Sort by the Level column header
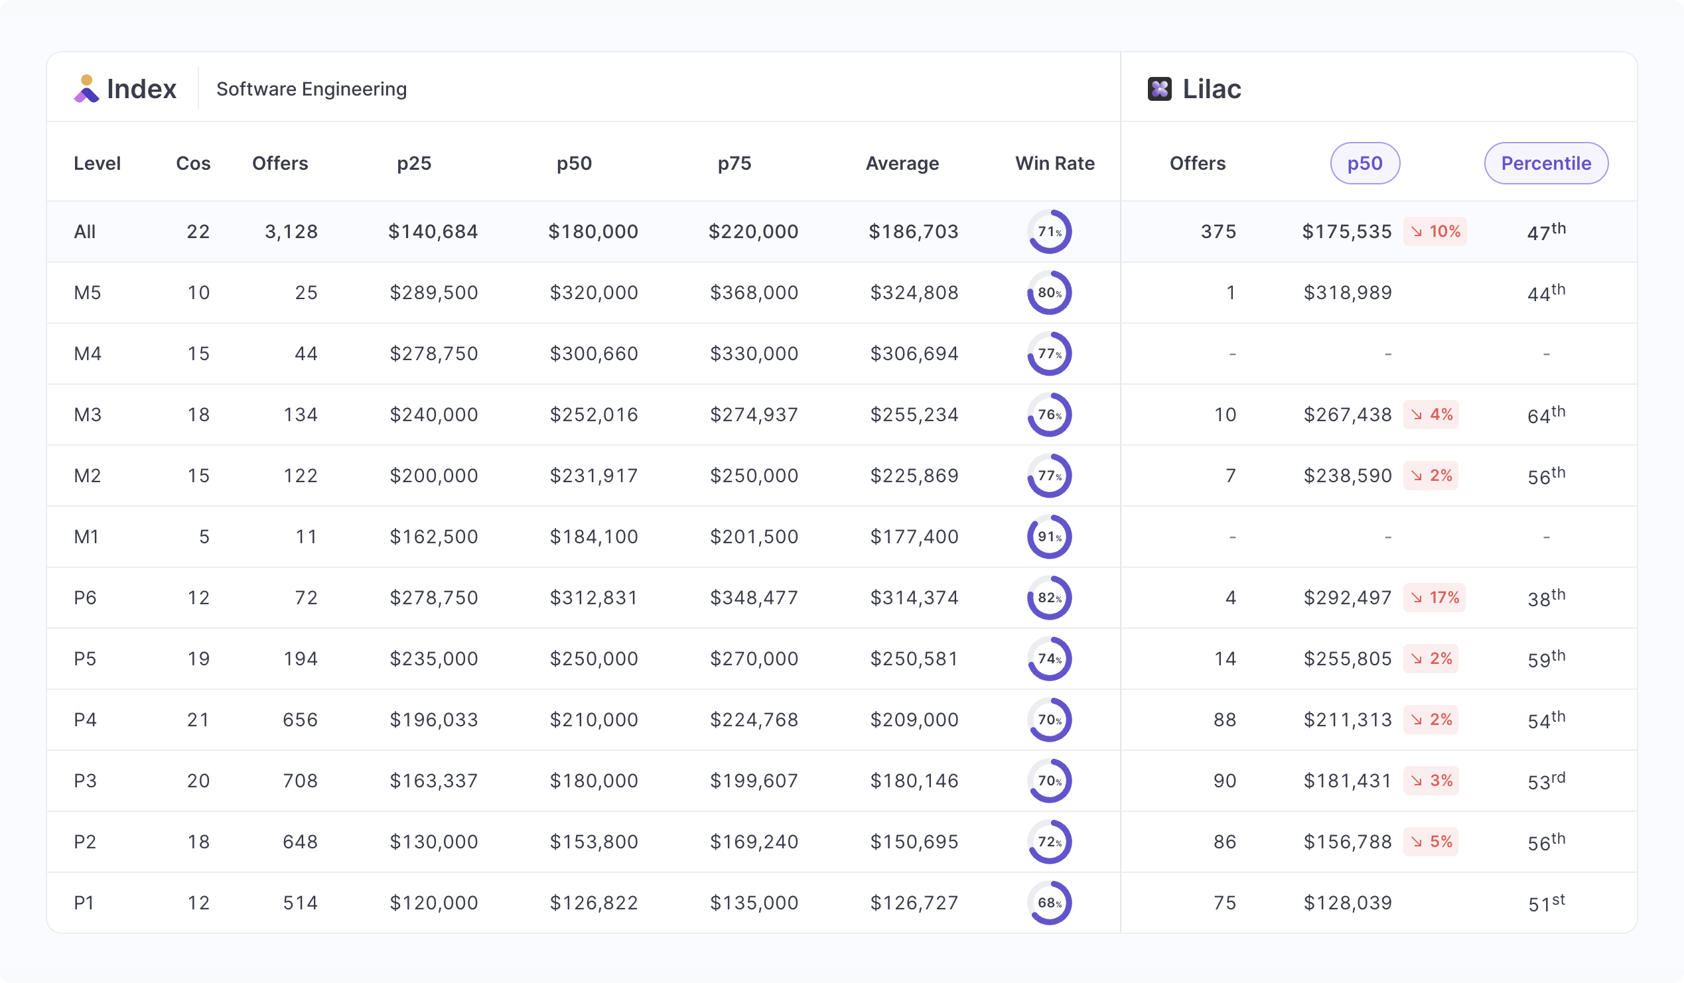 pyautogui.click(x=97, y=163)
